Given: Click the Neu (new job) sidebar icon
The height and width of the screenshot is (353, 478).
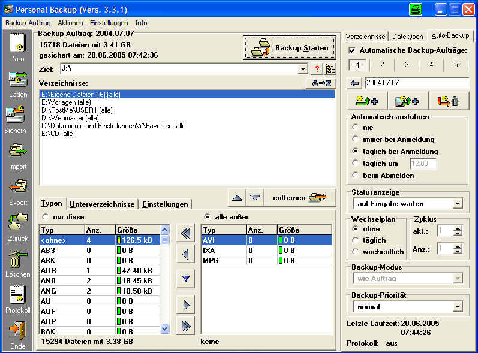Looking at the screenshot, I should point(17,43).
